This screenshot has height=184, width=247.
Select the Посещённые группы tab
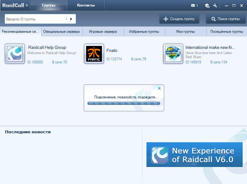click(227, 32)
